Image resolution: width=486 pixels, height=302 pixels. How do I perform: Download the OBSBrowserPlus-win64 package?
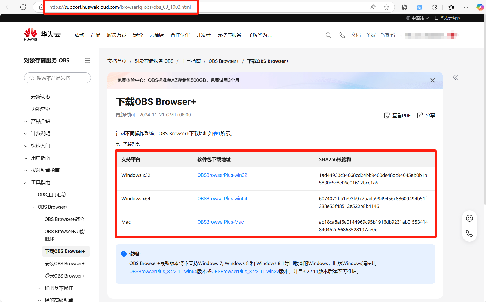tap(222, 199)
